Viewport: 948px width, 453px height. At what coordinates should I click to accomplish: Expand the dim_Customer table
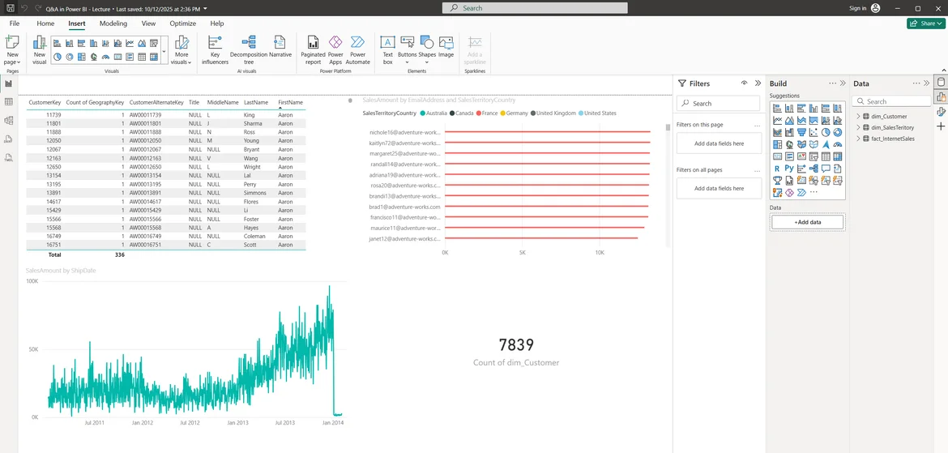pyautogui.click(x=858, y=117)
